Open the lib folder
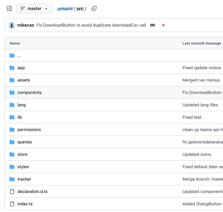The image size is (223, 212). click(x=20, y=117)
